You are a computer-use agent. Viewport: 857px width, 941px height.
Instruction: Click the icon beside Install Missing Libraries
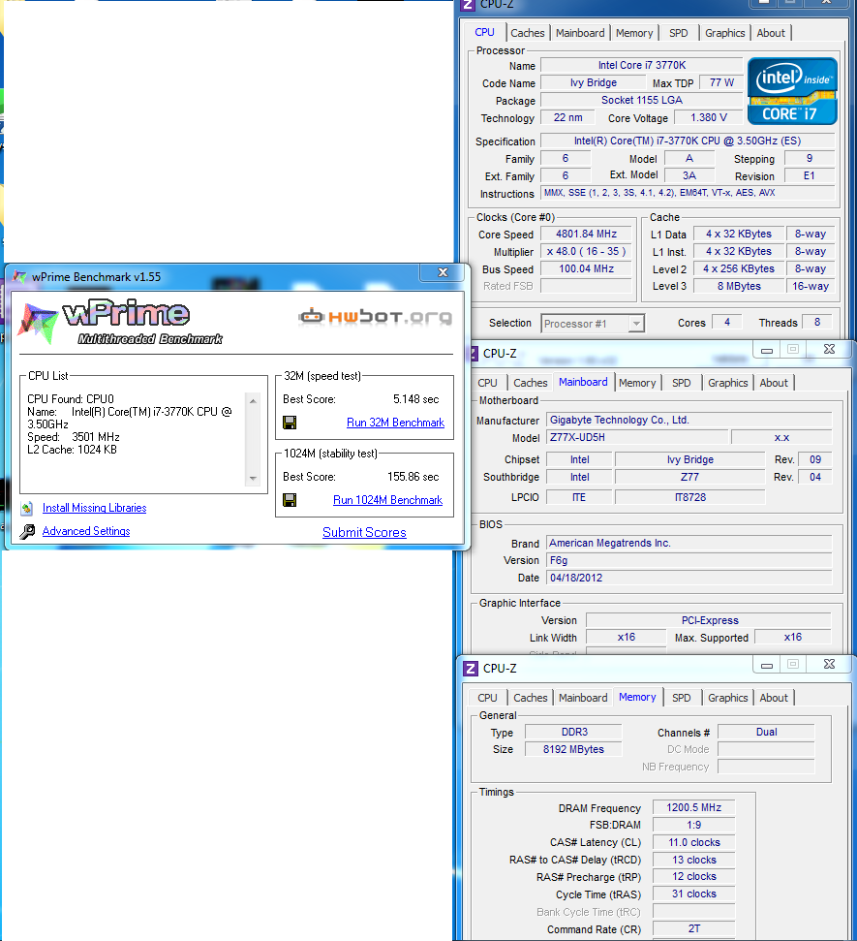click(x=26, y=509)
